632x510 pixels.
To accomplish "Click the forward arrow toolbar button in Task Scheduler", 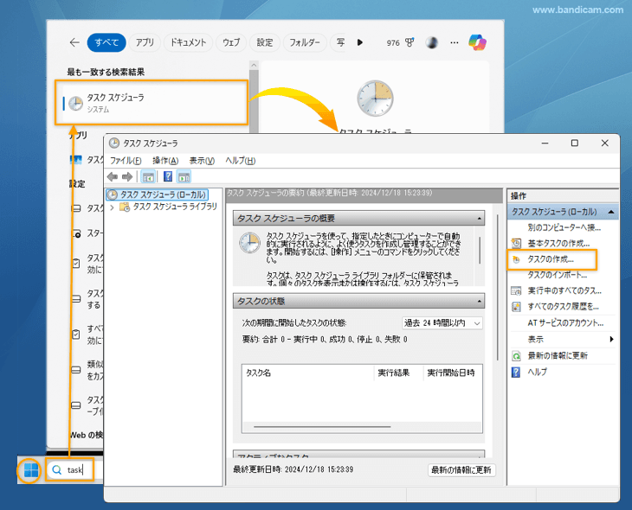I will [127, 176].
